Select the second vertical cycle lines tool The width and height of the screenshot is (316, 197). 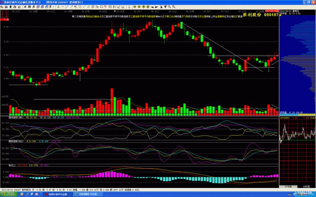(115, 7)
